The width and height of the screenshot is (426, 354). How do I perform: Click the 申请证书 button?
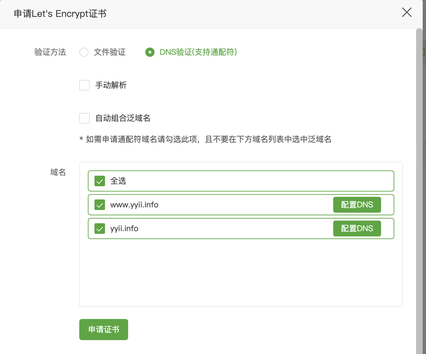[104, 330]
